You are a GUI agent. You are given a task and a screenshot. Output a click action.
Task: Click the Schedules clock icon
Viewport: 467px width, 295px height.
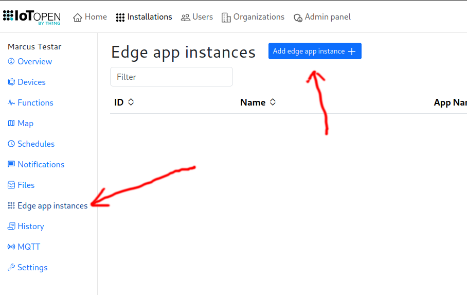[x=11, y=144]
